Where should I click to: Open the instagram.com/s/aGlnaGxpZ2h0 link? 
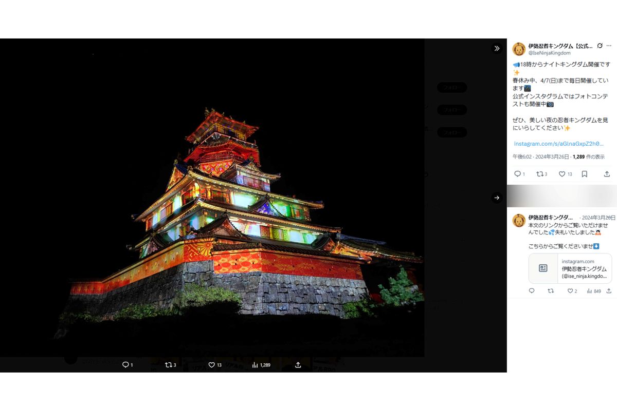(558, 144)
